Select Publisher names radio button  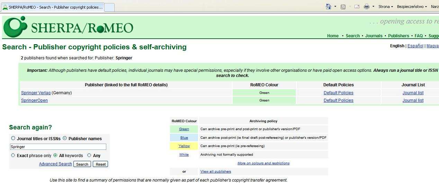pos(65,138)
